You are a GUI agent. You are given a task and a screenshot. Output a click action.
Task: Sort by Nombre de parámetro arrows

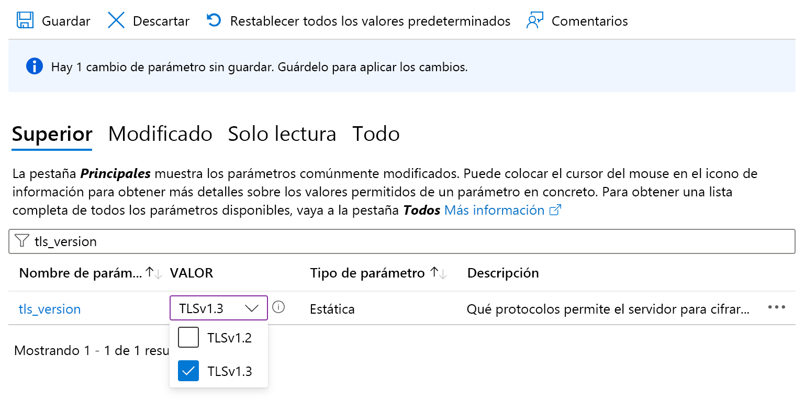tap(154, 273)
